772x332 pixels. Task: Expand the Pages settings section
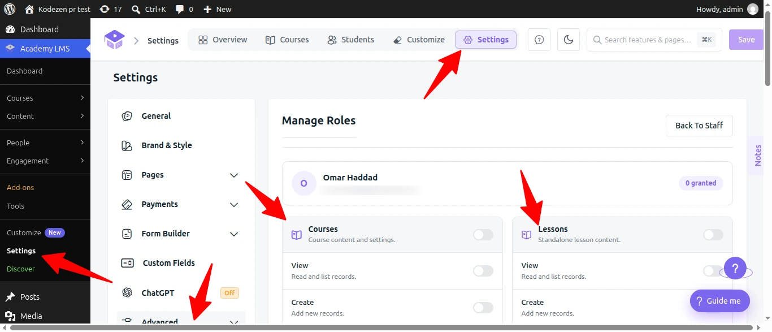(234, 175)
